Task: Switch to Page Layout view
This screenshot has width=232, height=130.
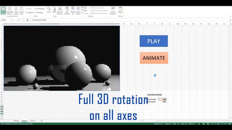Action: [16, 10]
